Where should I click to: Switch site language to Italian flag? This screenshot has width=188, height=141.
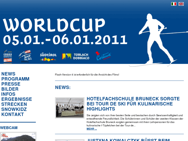coord(174,4)
